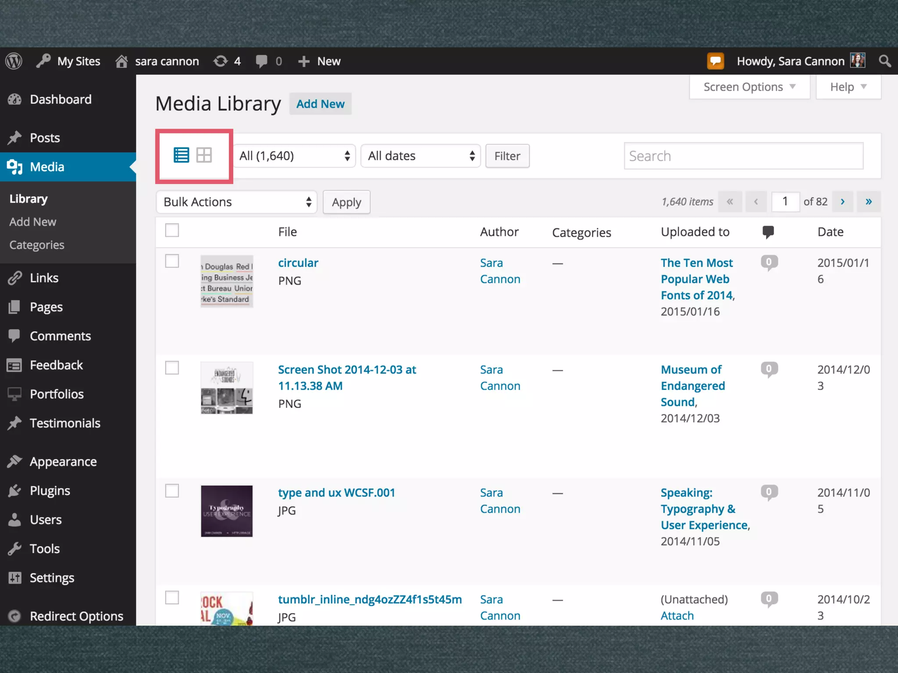The height and width of the screenshot is (673, 898).
Task: Open Plugins in the sidebar menu
Action: [x=50, y=491]
